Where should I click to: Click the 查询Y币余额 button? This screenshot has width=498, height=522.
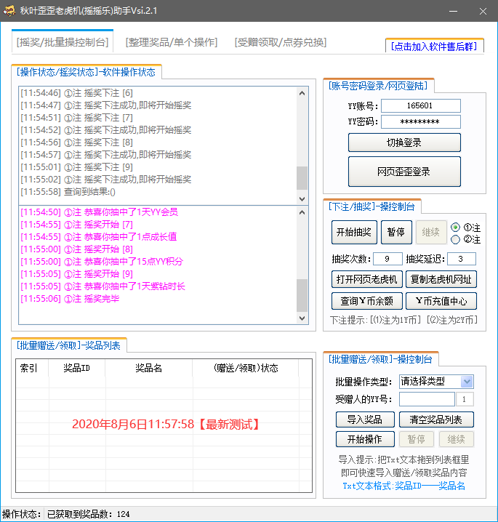click(x=366, y=301)
